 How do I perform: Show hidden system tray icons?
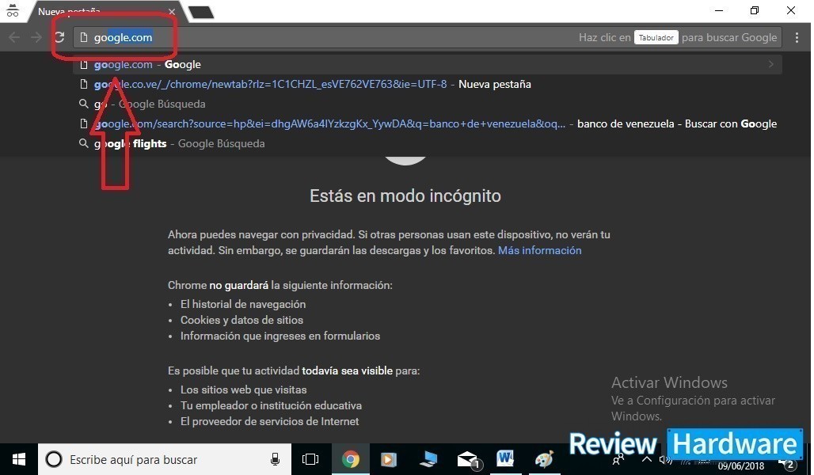coord(646,459)
